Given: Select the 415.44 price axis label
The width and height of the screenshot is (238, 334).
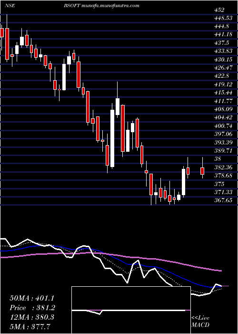Looking at the screenshot, I should [223, 93].
